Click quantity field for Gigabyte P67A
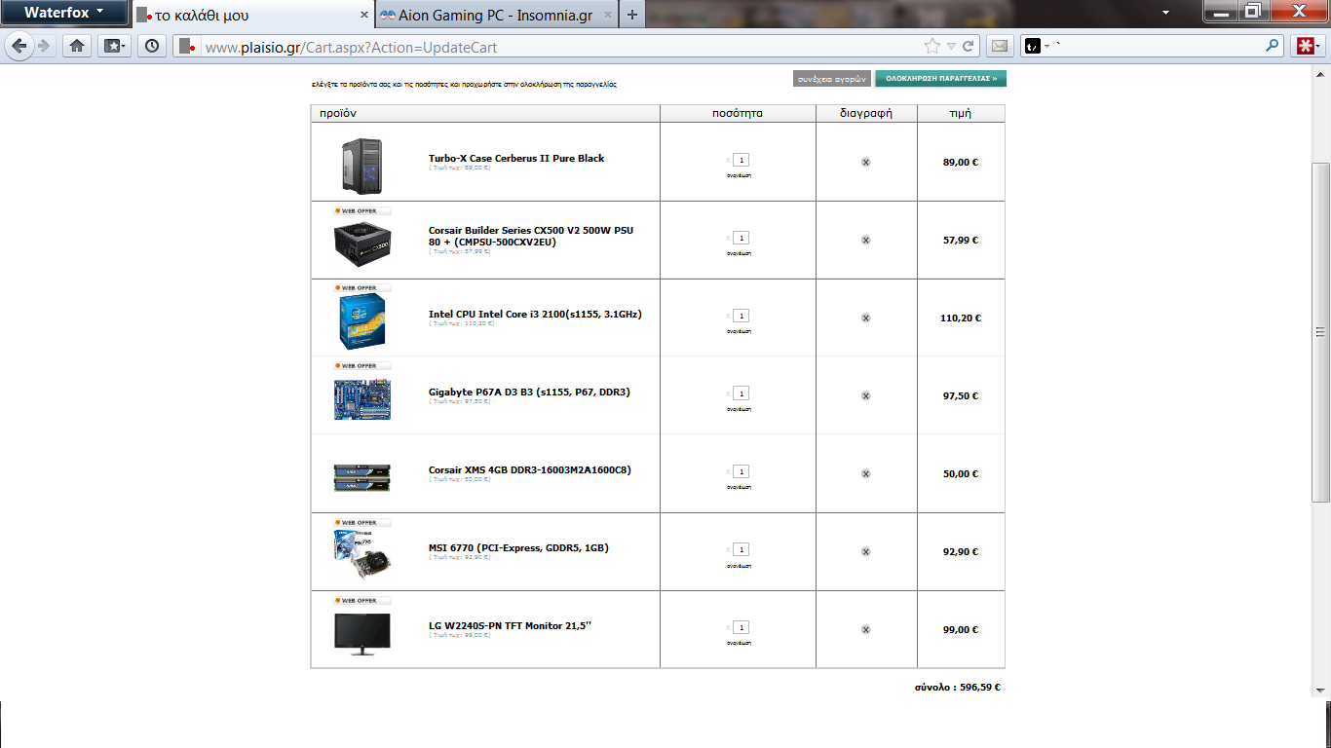The width and height of the screenshot is (1331, 748). click(742, 393)
